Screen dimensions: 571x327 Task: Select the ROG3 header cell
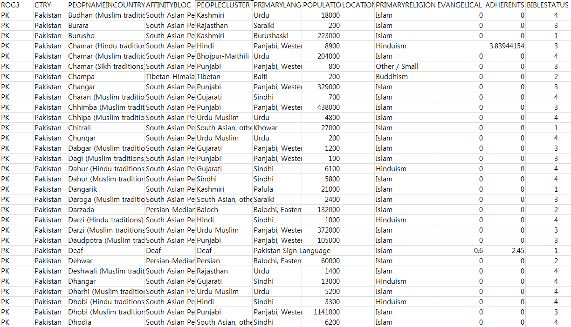point(17,5)
